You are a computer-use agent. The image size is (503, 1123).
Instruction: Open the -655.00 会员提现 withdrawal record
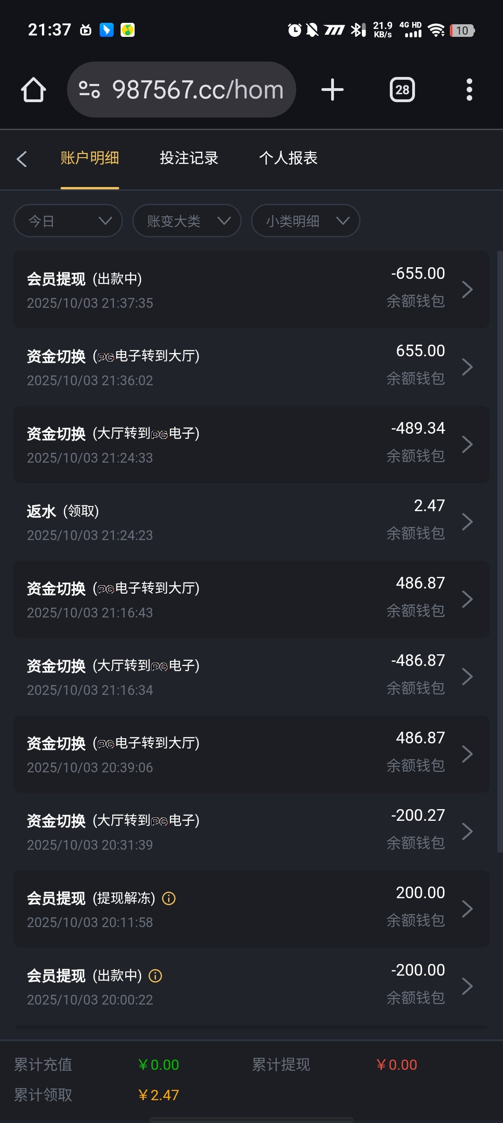[251, 290]
